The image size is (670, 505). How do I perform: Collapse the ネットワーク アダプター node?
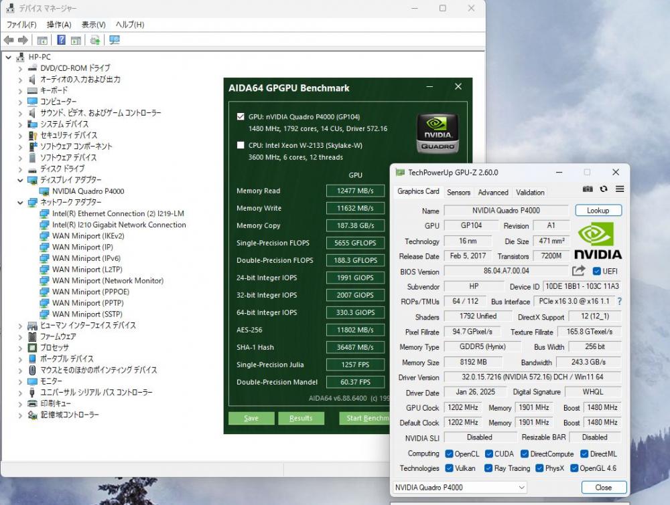coord(20,202)
